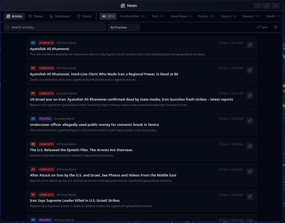Screen dimensions: 285x223
Task: Click the Sync refresh arrows icon
Action: click(258, 27)
